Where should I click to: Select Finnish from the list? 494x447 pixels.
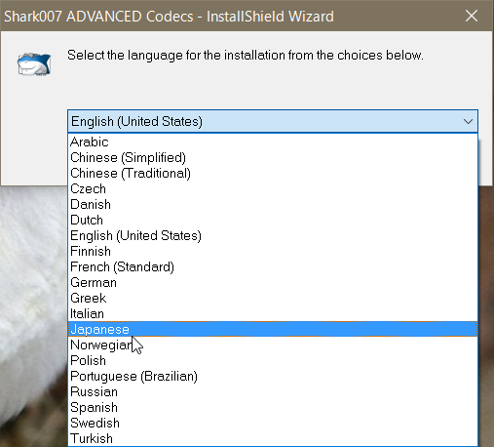[x=273, y=251]
